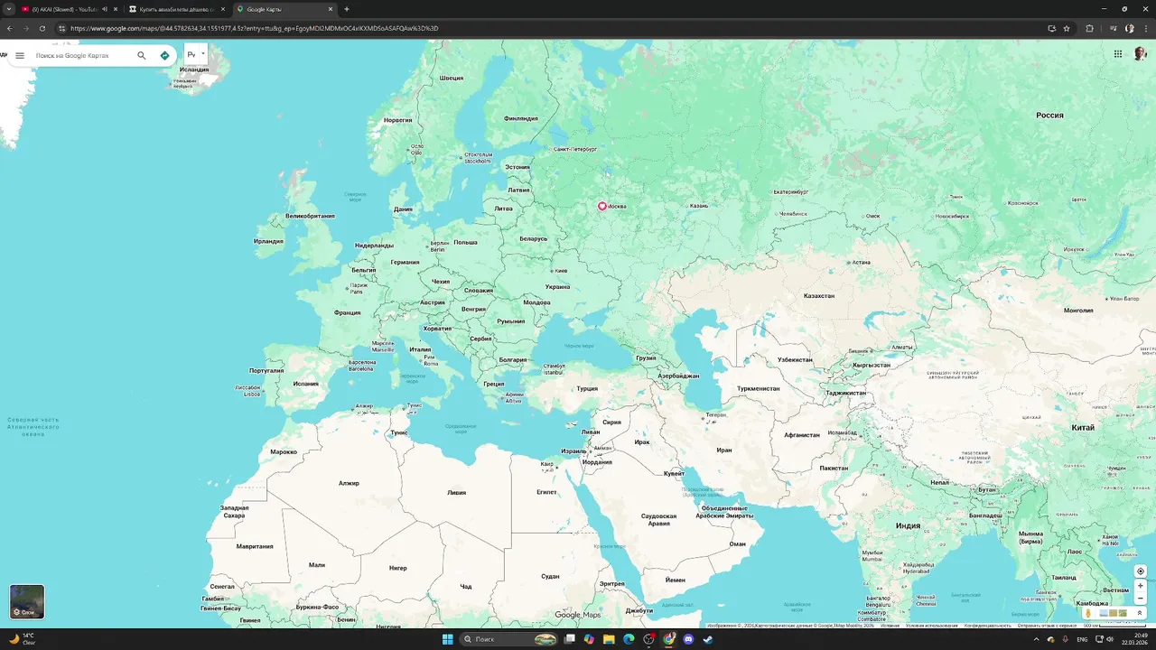The width and height of the screenshot is (1156, 650).
Task: Open the Google Maps hamburger menu
Action: (20, 55)
